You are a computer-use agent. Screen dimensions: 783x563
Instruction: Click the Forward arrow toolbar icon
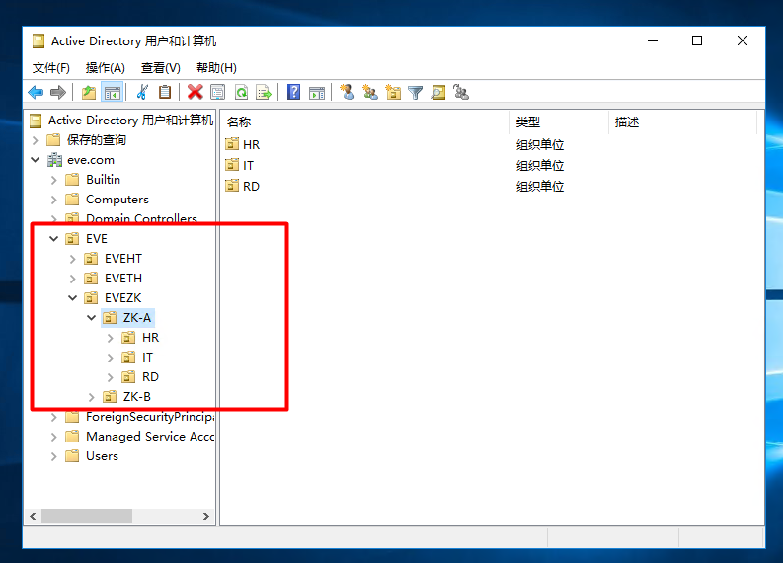point(58,93)
